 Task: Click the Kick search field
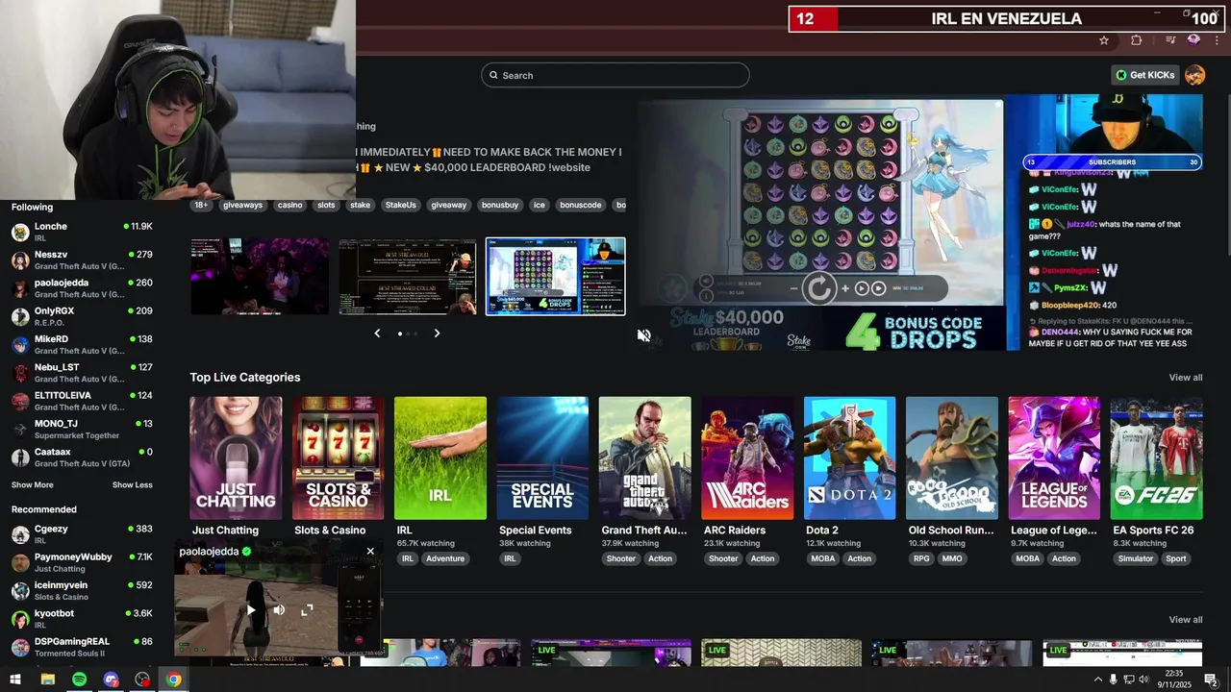(x=615, y=75)
